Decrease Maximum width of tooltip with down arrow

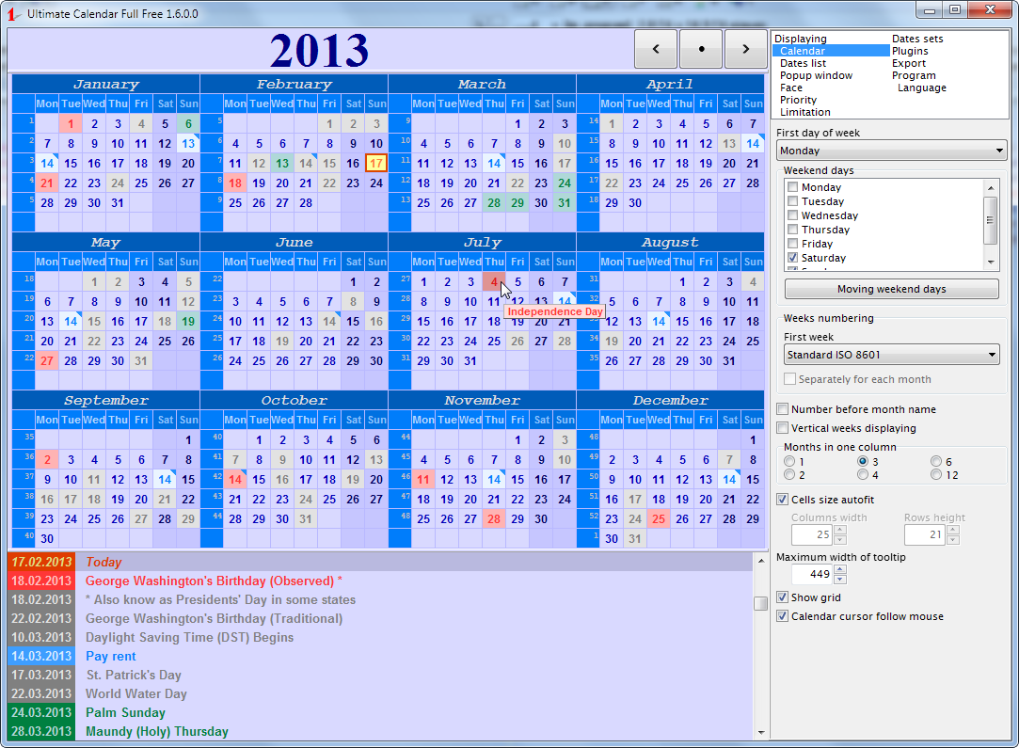[840, 579]
